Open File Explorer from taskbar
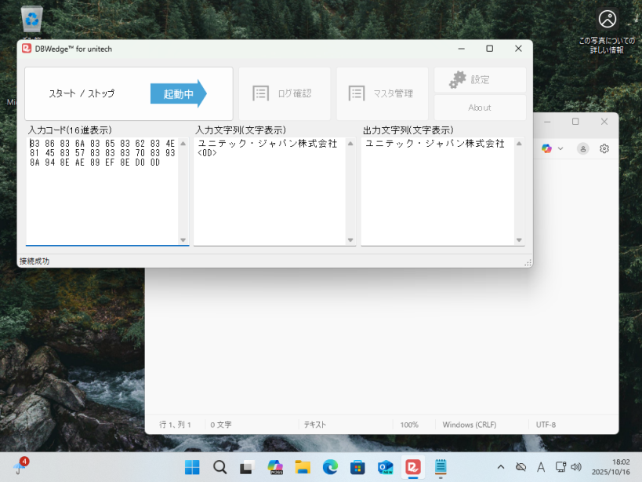The width and height of the screenshot is (642, 482). 303,467
